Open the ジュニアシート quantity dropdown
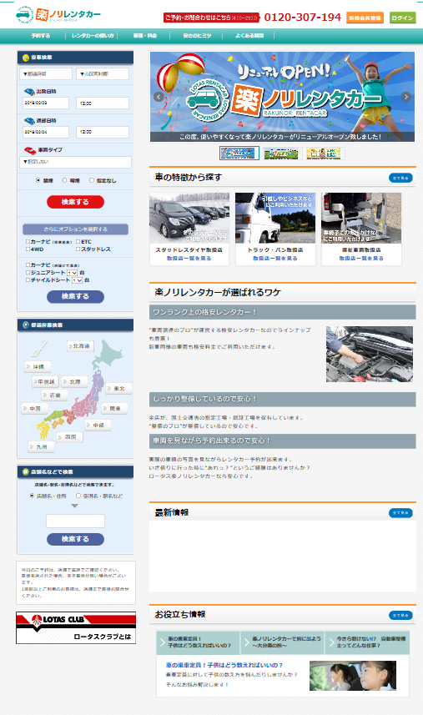The height and width of the screenshot is (715, 423). tap(72, 273)
